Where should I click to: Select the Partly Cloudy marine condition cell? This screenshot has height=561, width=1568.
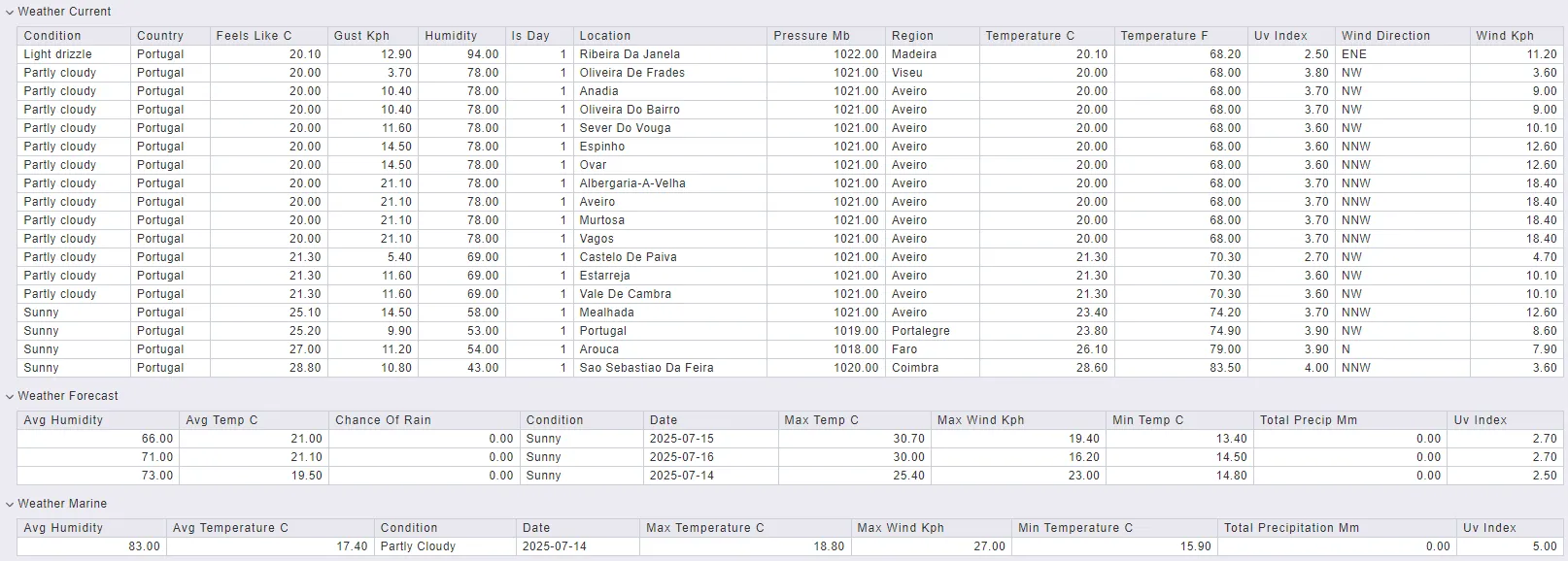pos(445,546)
